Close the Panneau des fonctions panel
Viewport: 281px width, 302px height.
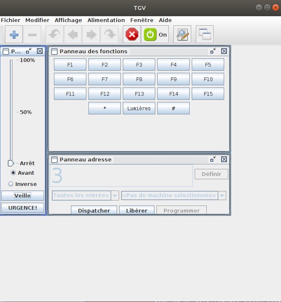point(224,51)
